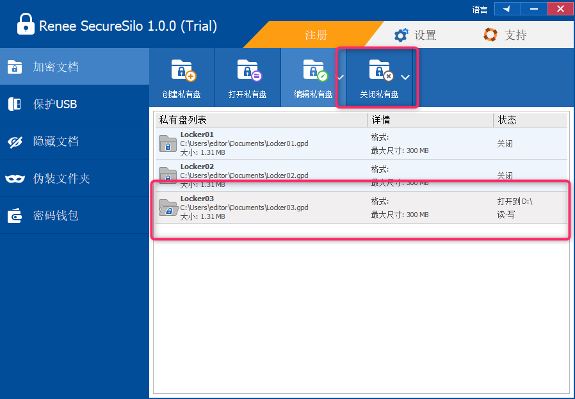The image size is (575, 399).
Task: Click the 语言 language label
Action: (x=480, y=10)
